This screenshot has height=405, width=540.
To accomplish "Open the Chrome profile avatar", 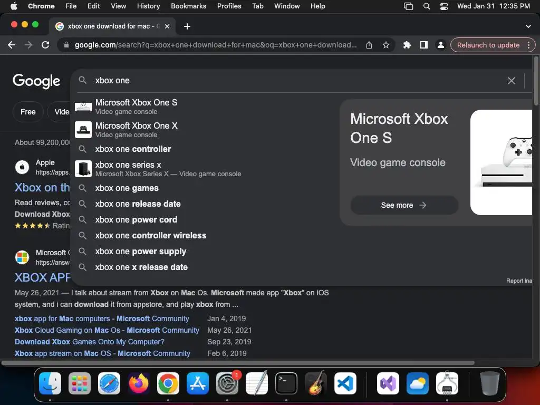I will coord(440,45).
